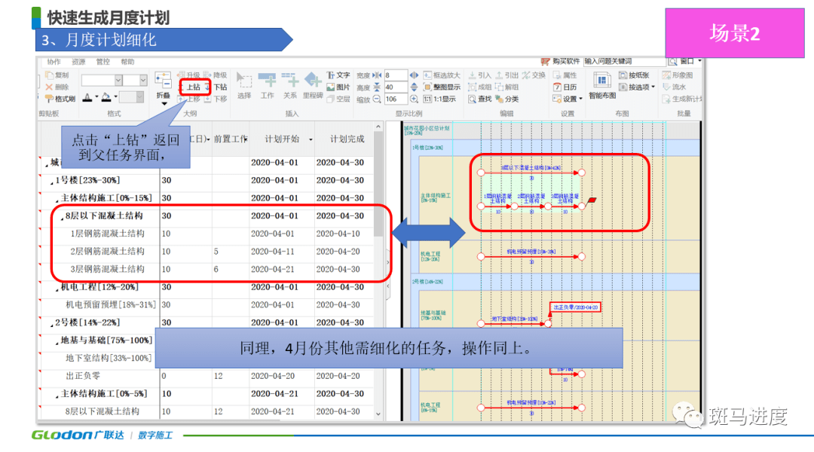This screenshot has width=814, height=452.
Task: Click the 智能布图 smart layout icon
Action: [602, 81]
